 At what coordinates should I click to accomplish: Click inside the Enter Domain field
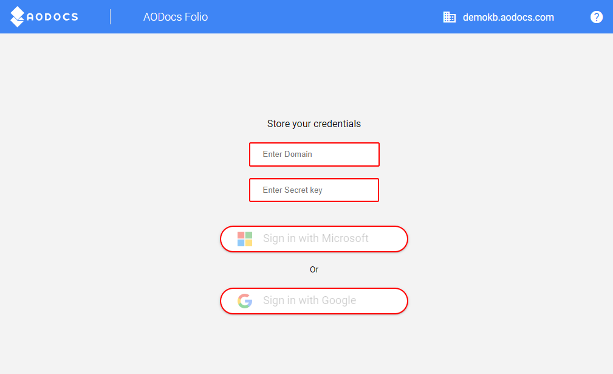pos(313,154)
